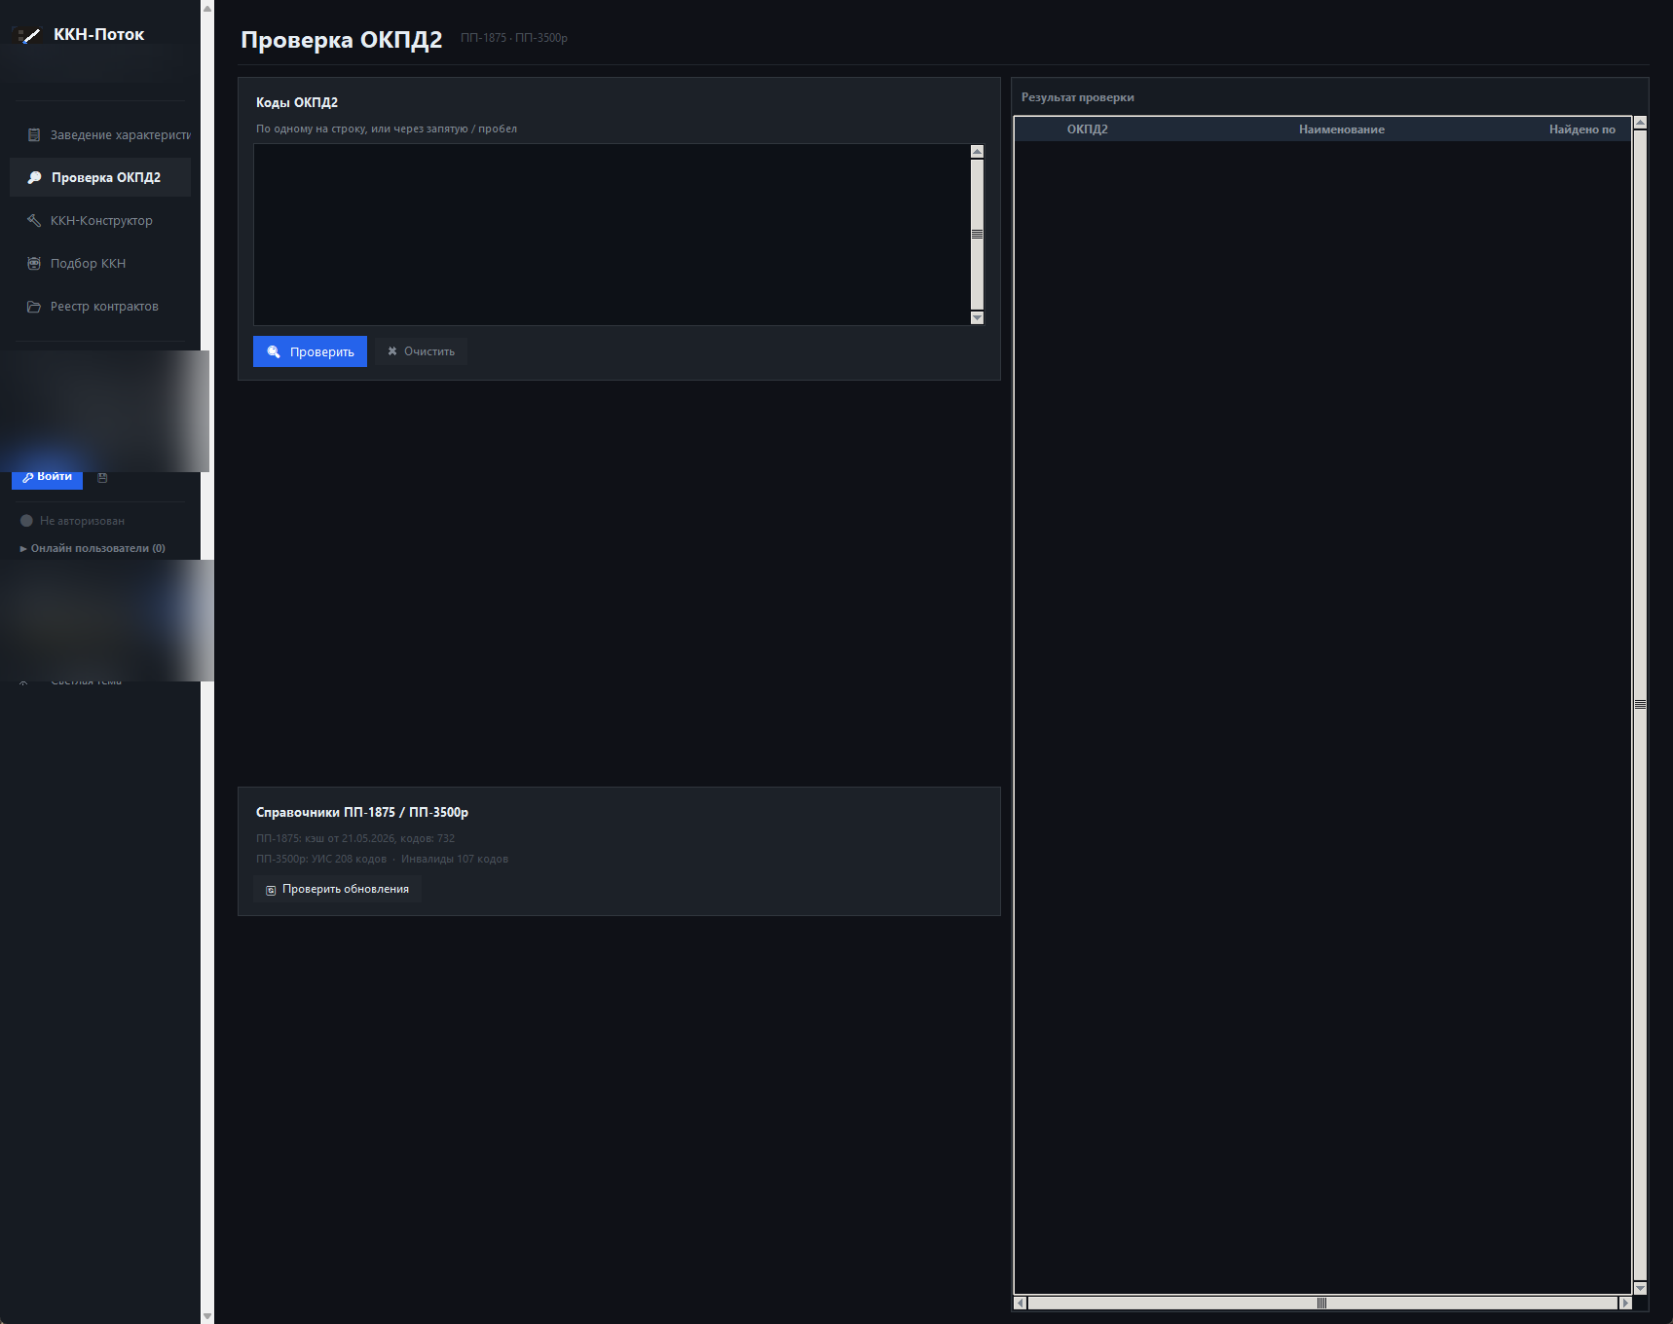Click the refresh icon on the Проверить обновления button
The height and width of the screenshot is (1324, 1673).
tap(271, 890)
